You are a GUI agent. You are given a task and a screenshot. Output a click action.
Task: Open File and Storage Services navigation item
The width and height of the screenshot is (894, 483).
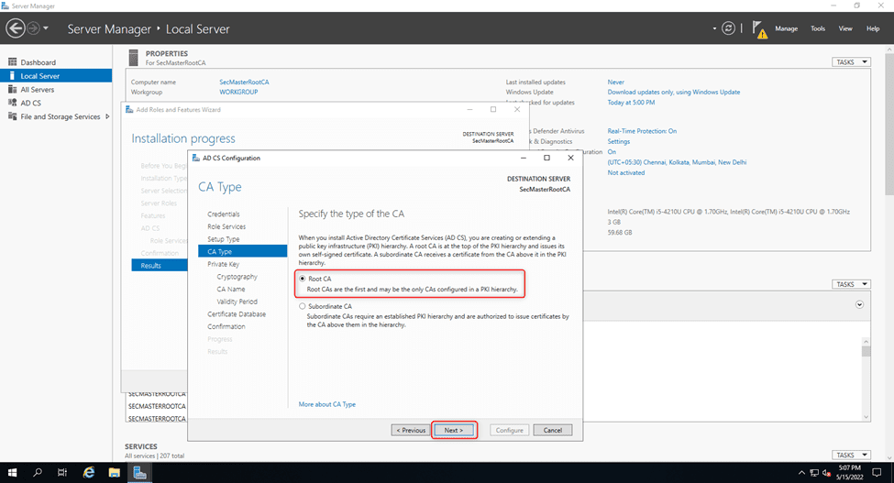[60, 116]
